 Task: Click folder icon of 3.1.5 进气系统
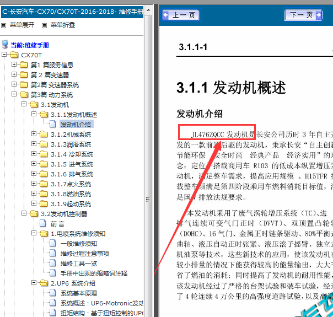point(44,164)
